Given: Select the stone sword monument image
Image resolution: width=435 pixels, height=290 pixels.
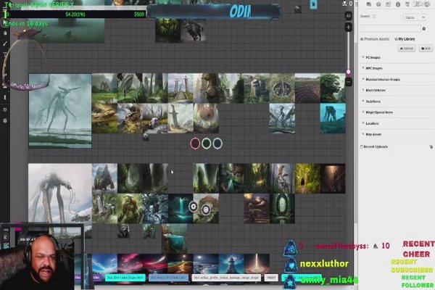Looking at the screenshot, I should point(181,118).
